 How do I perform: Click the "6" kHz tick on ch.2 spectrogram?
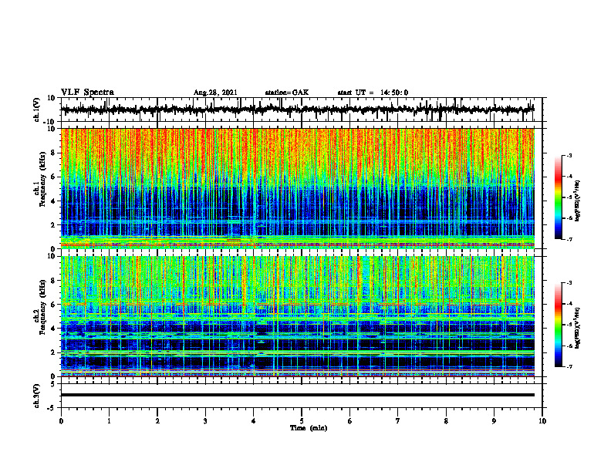(x=54, y=305)
